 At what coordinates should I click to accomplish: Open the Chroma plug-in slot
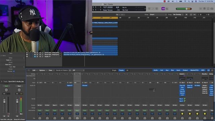(85, 85)
